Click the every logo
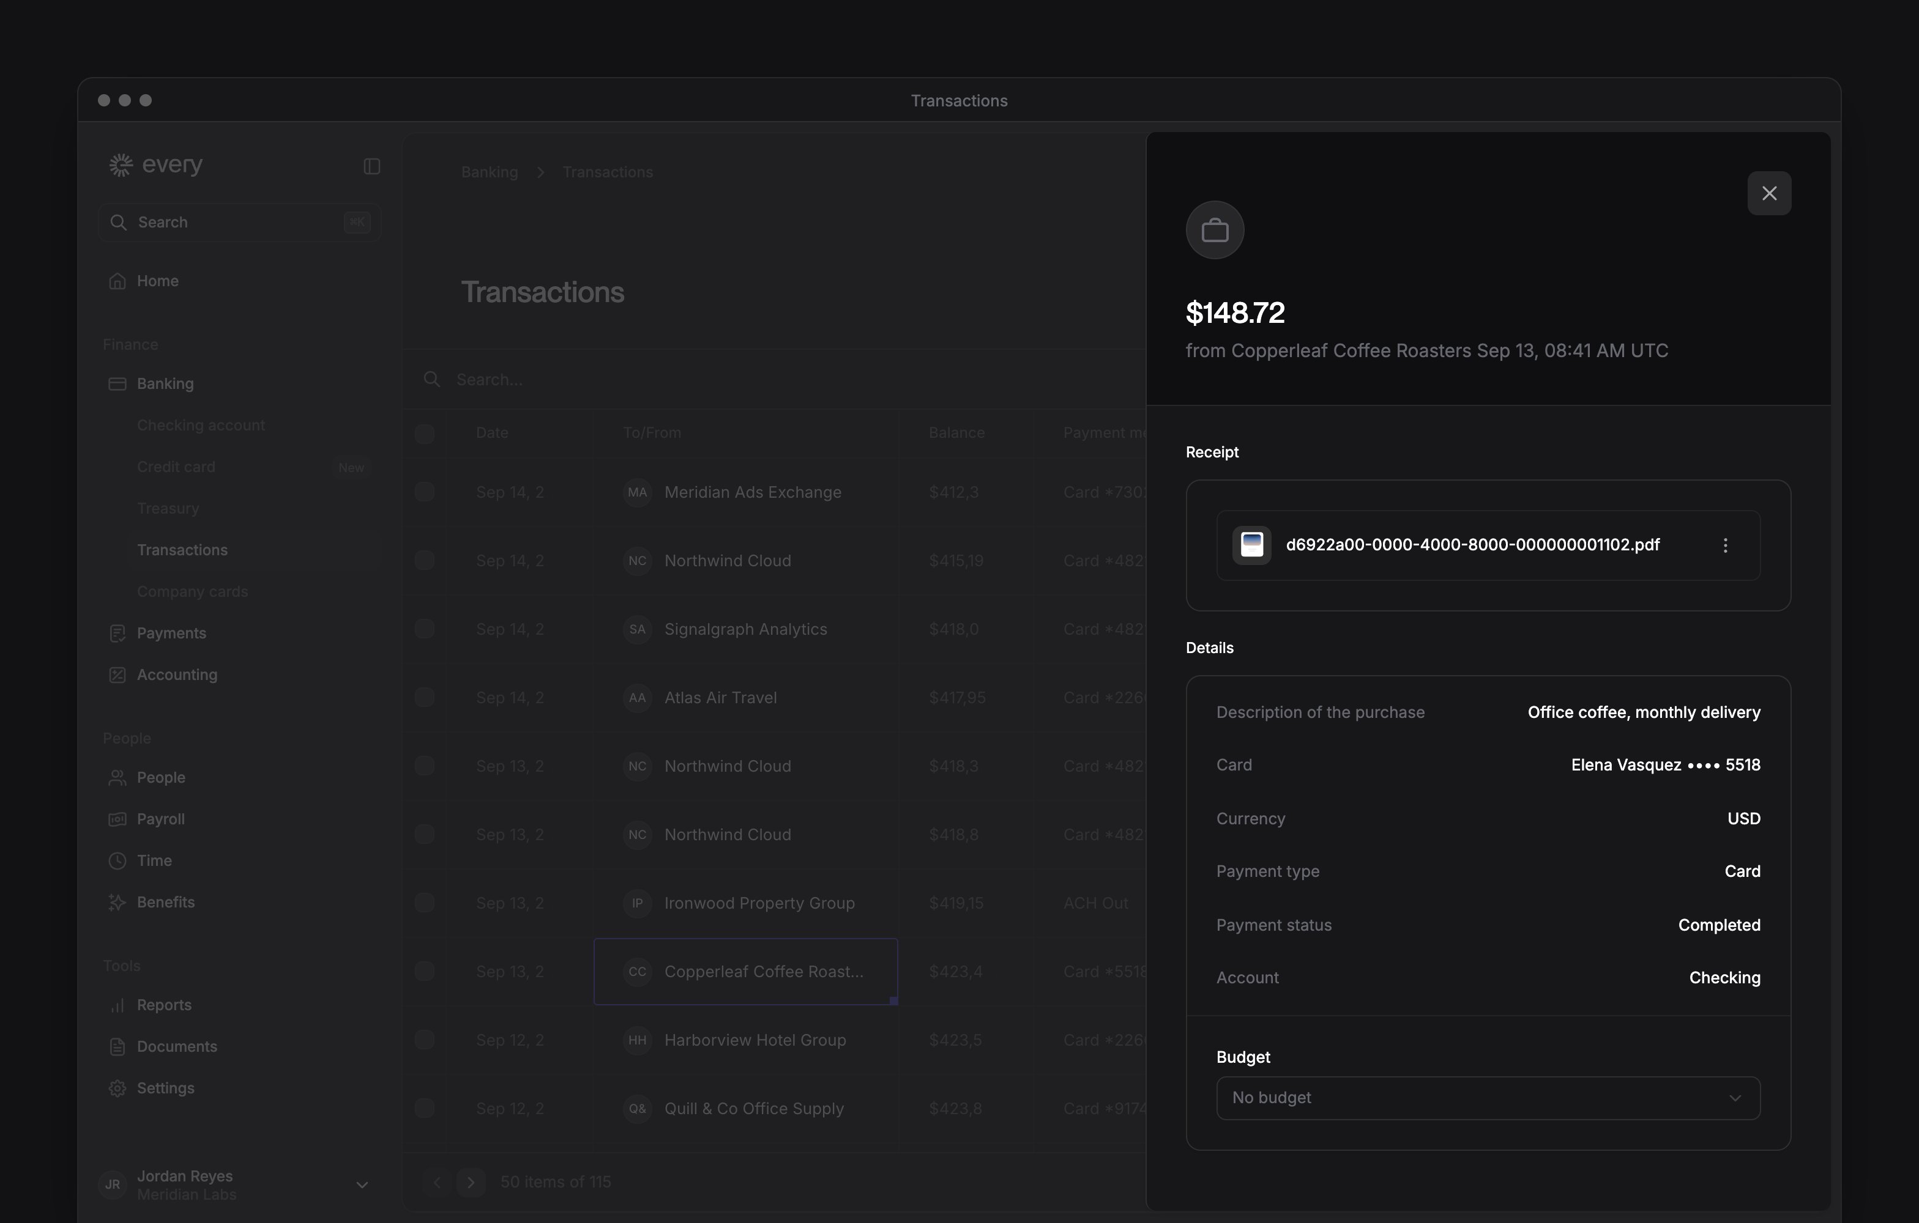The width and height of the screenshot is (1919, 1223). point(156,165)
